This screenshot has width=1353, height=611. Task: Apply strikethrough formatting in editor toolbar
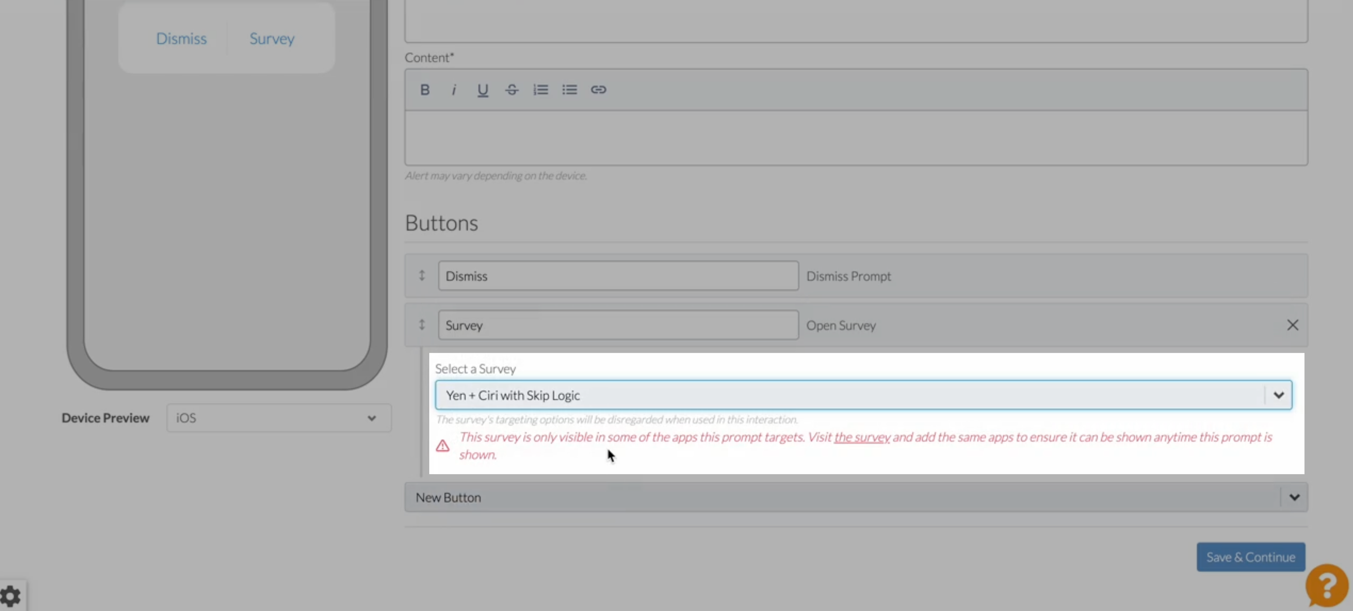511,90
